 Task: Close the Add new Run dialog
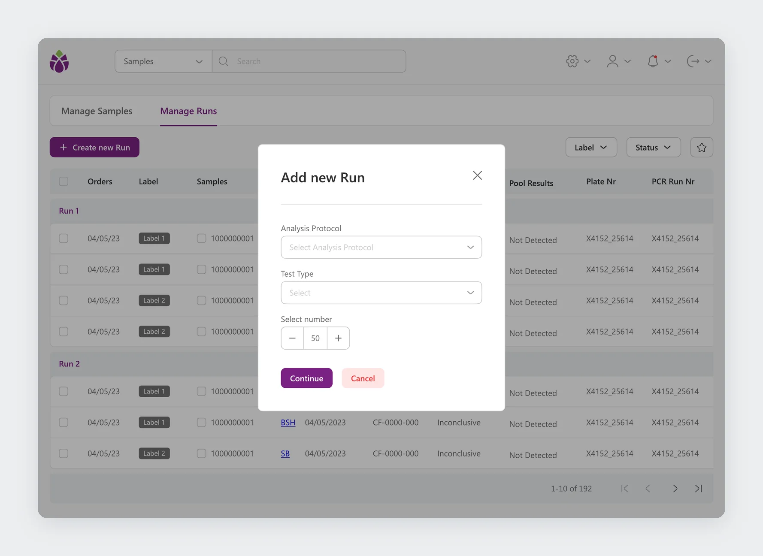coord(477,175)
